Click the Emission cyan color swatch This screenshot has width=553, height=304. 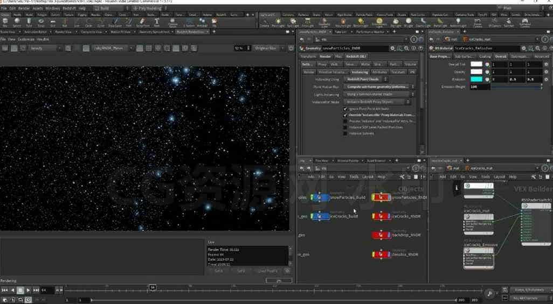point(476,79)
